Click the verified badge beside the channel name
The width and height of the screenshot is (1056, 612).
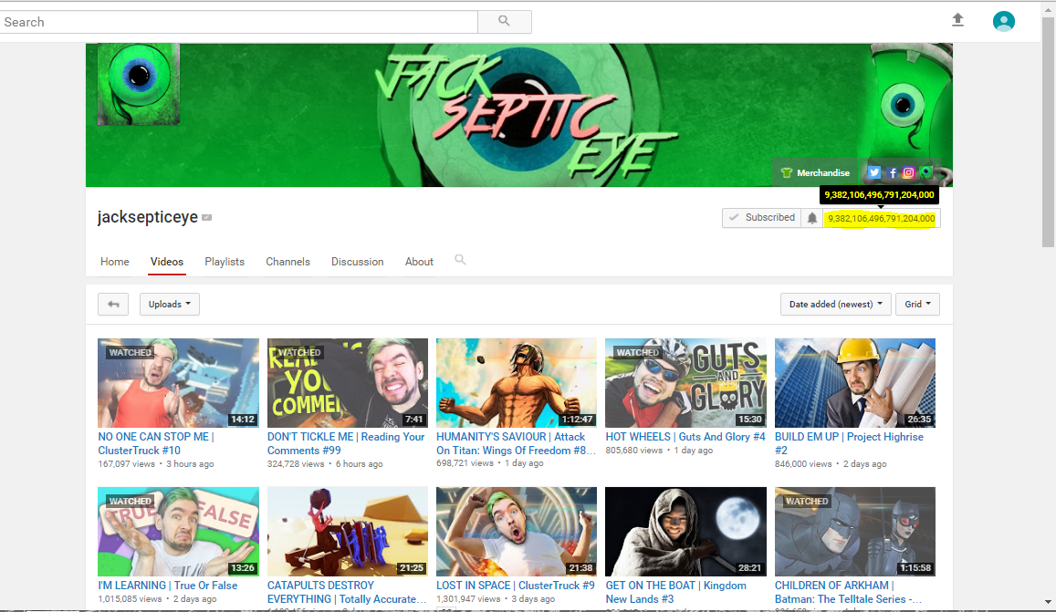207,217
